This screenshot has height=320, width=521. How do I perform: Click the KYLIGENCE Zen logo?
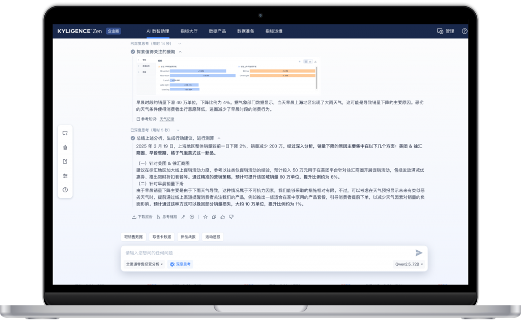click(79, 31)
